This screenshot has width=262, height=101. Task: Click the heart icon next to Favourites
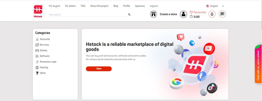click(x=191, y=12)
